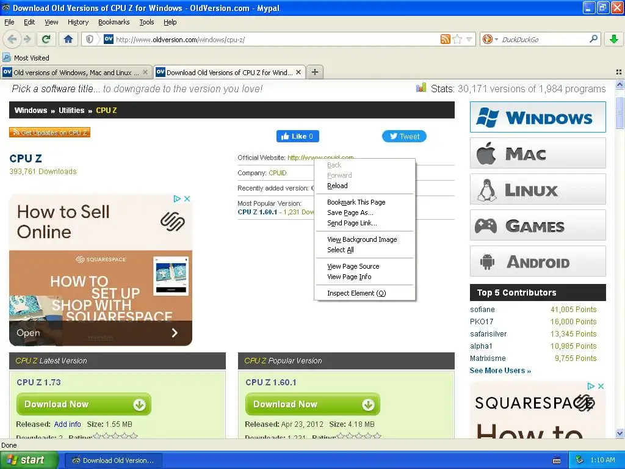The width and height of the screenshot is (625, 469).
Task: Select the Linux platform banner
Action: tap(538, 189)
